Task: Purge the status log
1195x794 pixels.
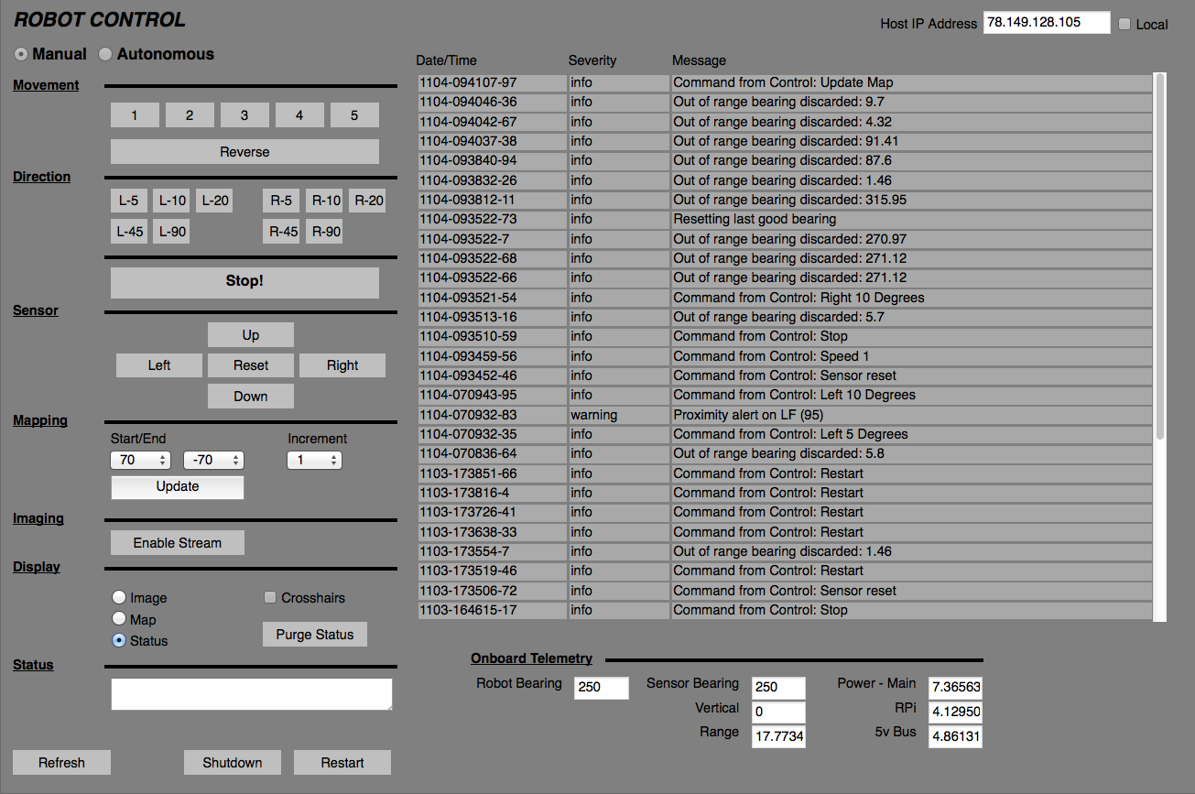Action: point(314,634)
